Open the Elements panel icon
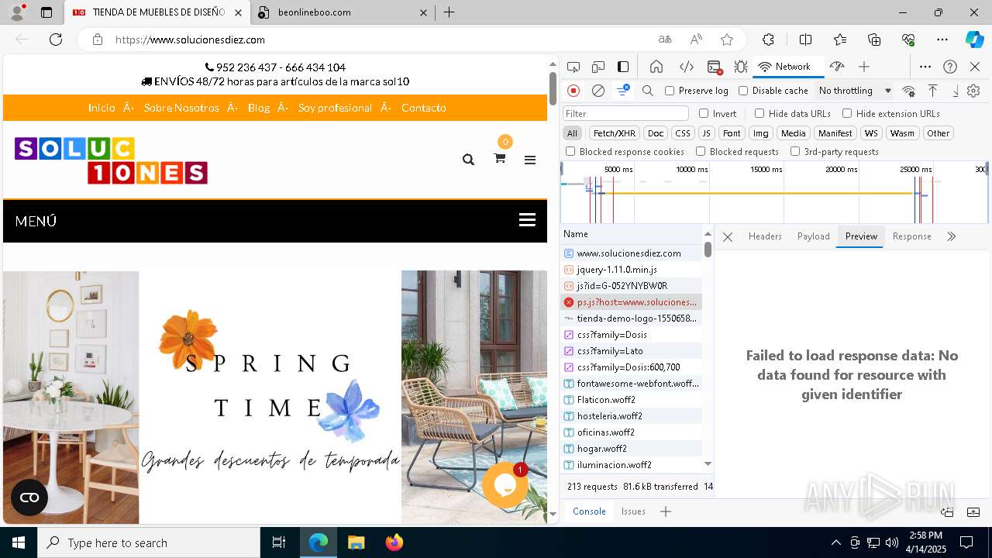This screenshot has width=992, height=558. [686, 67]
